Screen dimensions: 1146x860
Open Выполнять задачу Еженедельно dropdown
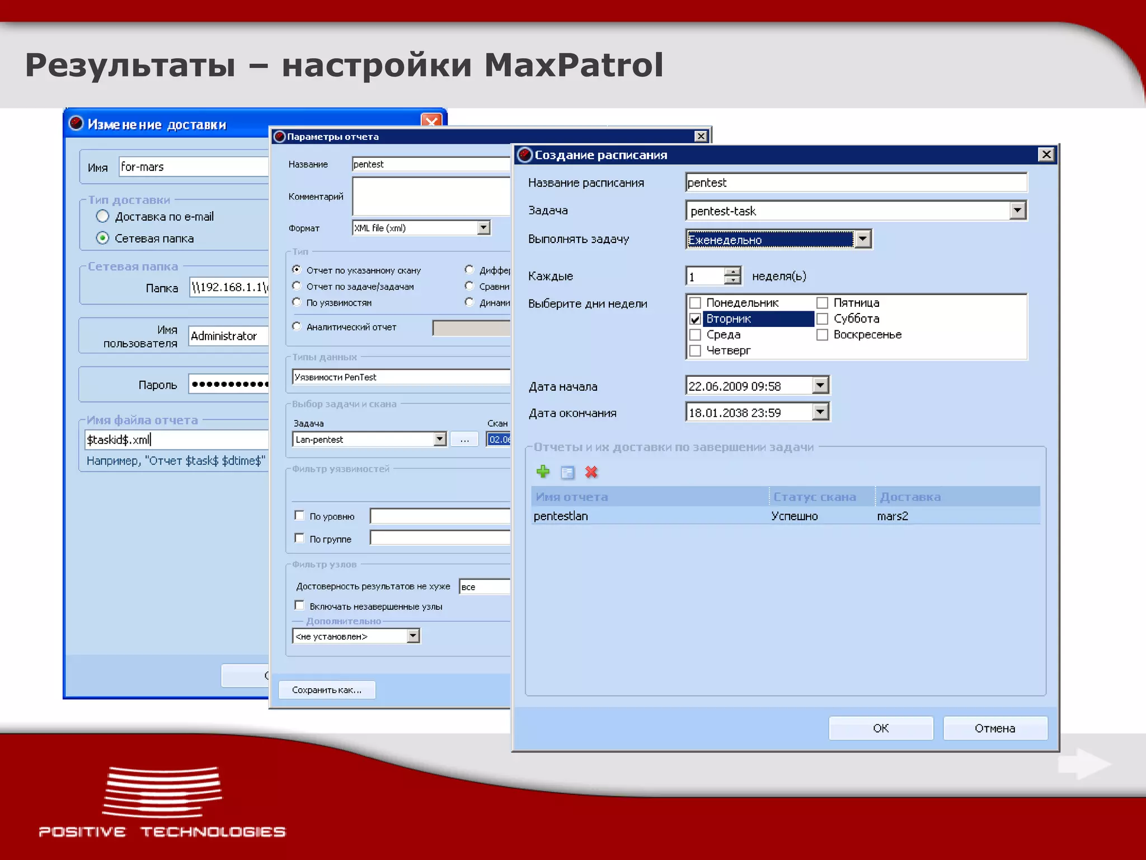863,239
